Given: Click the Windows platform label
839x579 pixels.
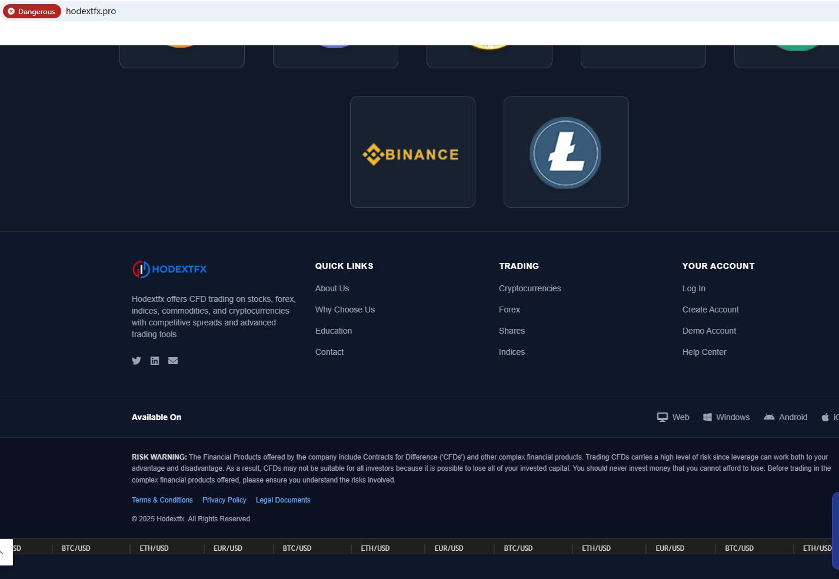Looking at the screenshot, I should (x=733, y=417).
